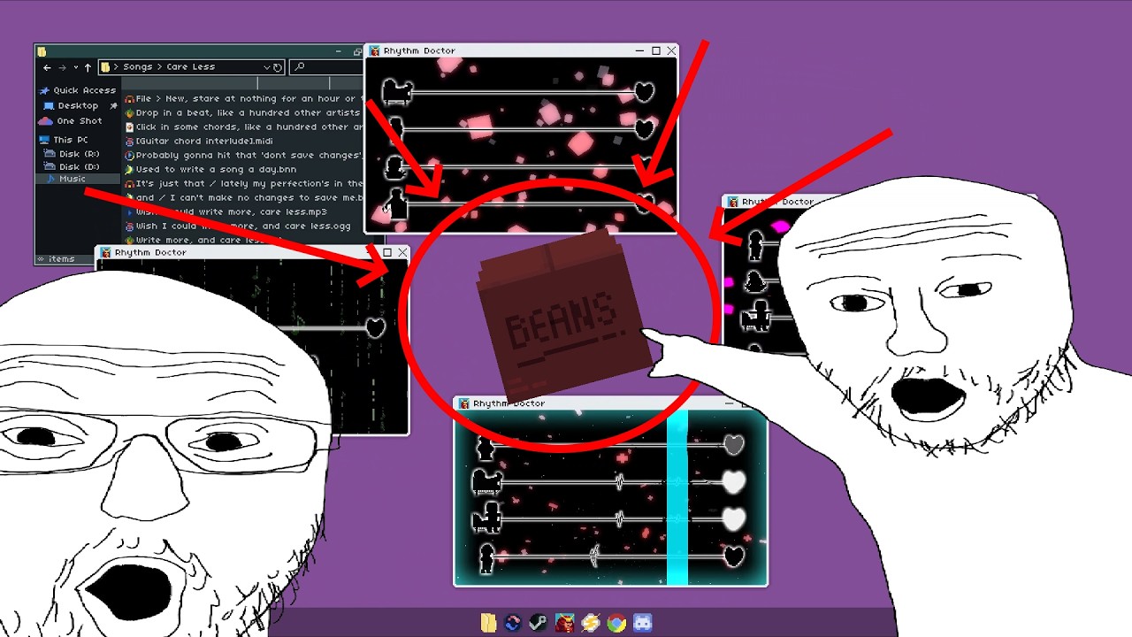Click icon beside 'Used to write a song a day.bnn'
This screenshot has width=1132, height=637.
[x=129, y=170]
